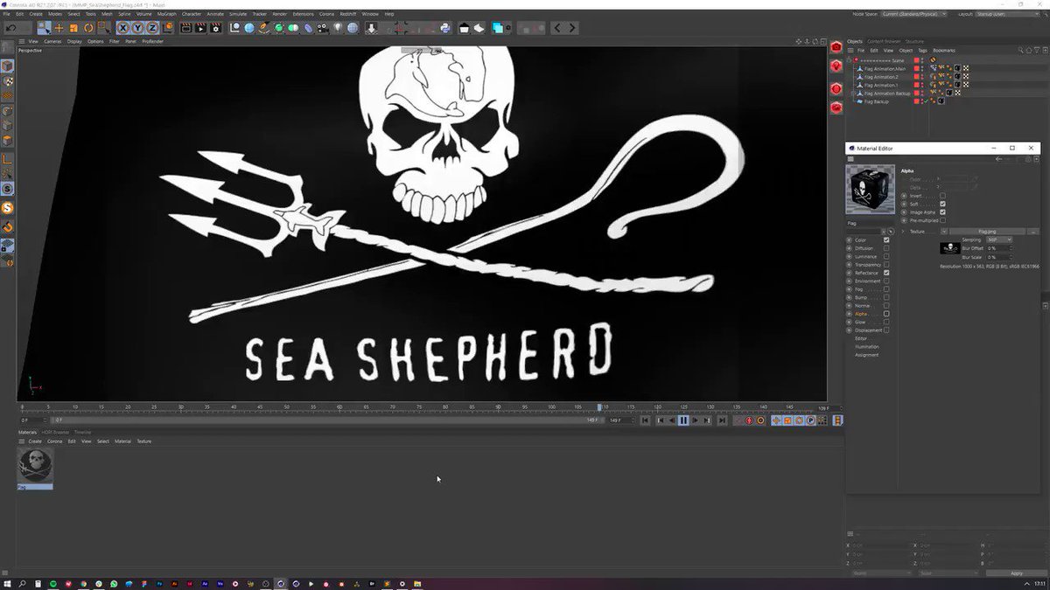Expand the Texture disclosure arrow
The height and width of the screenshot is (590, 1050).
tap(904, 232)
